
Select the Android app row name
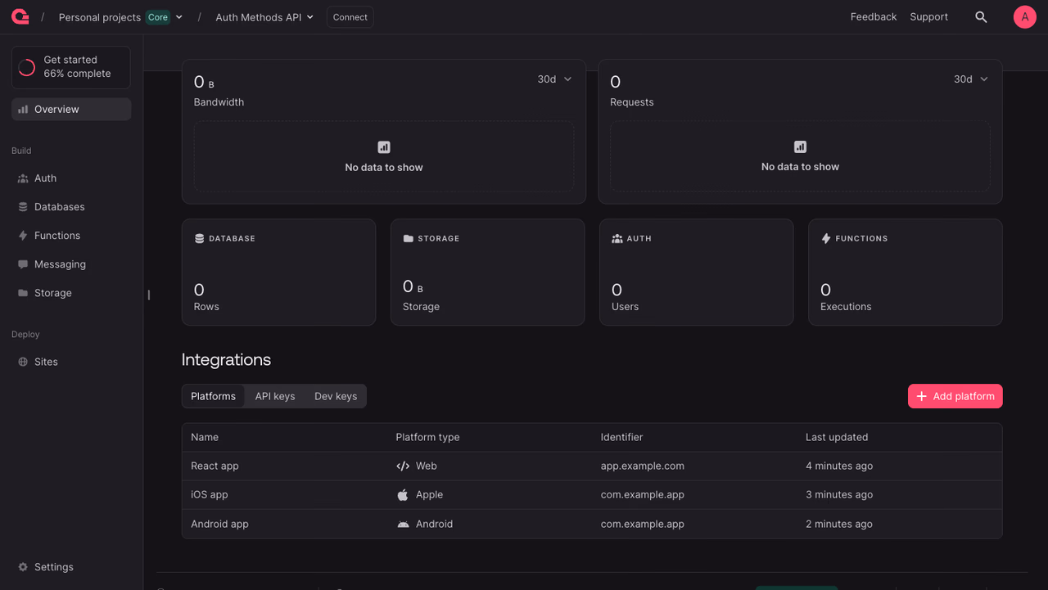tap(219, 525)
